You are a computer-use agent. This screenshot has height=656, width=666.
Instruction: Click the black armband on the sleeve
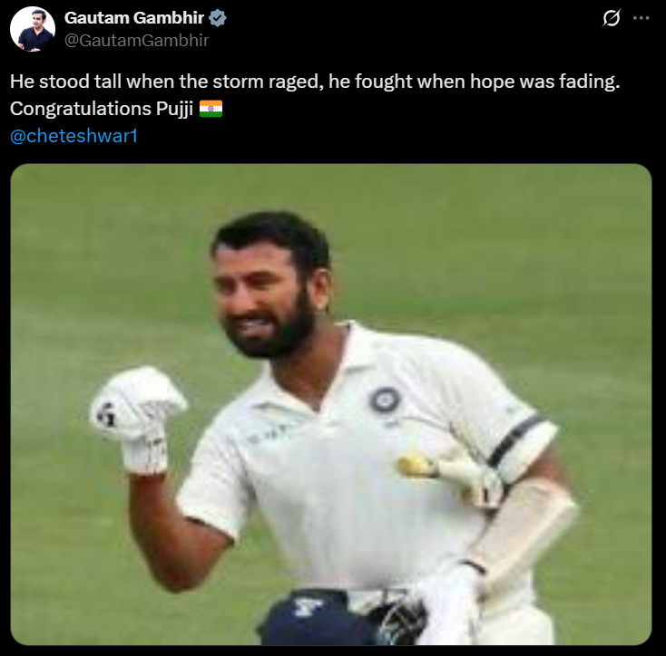pos(515,439)
